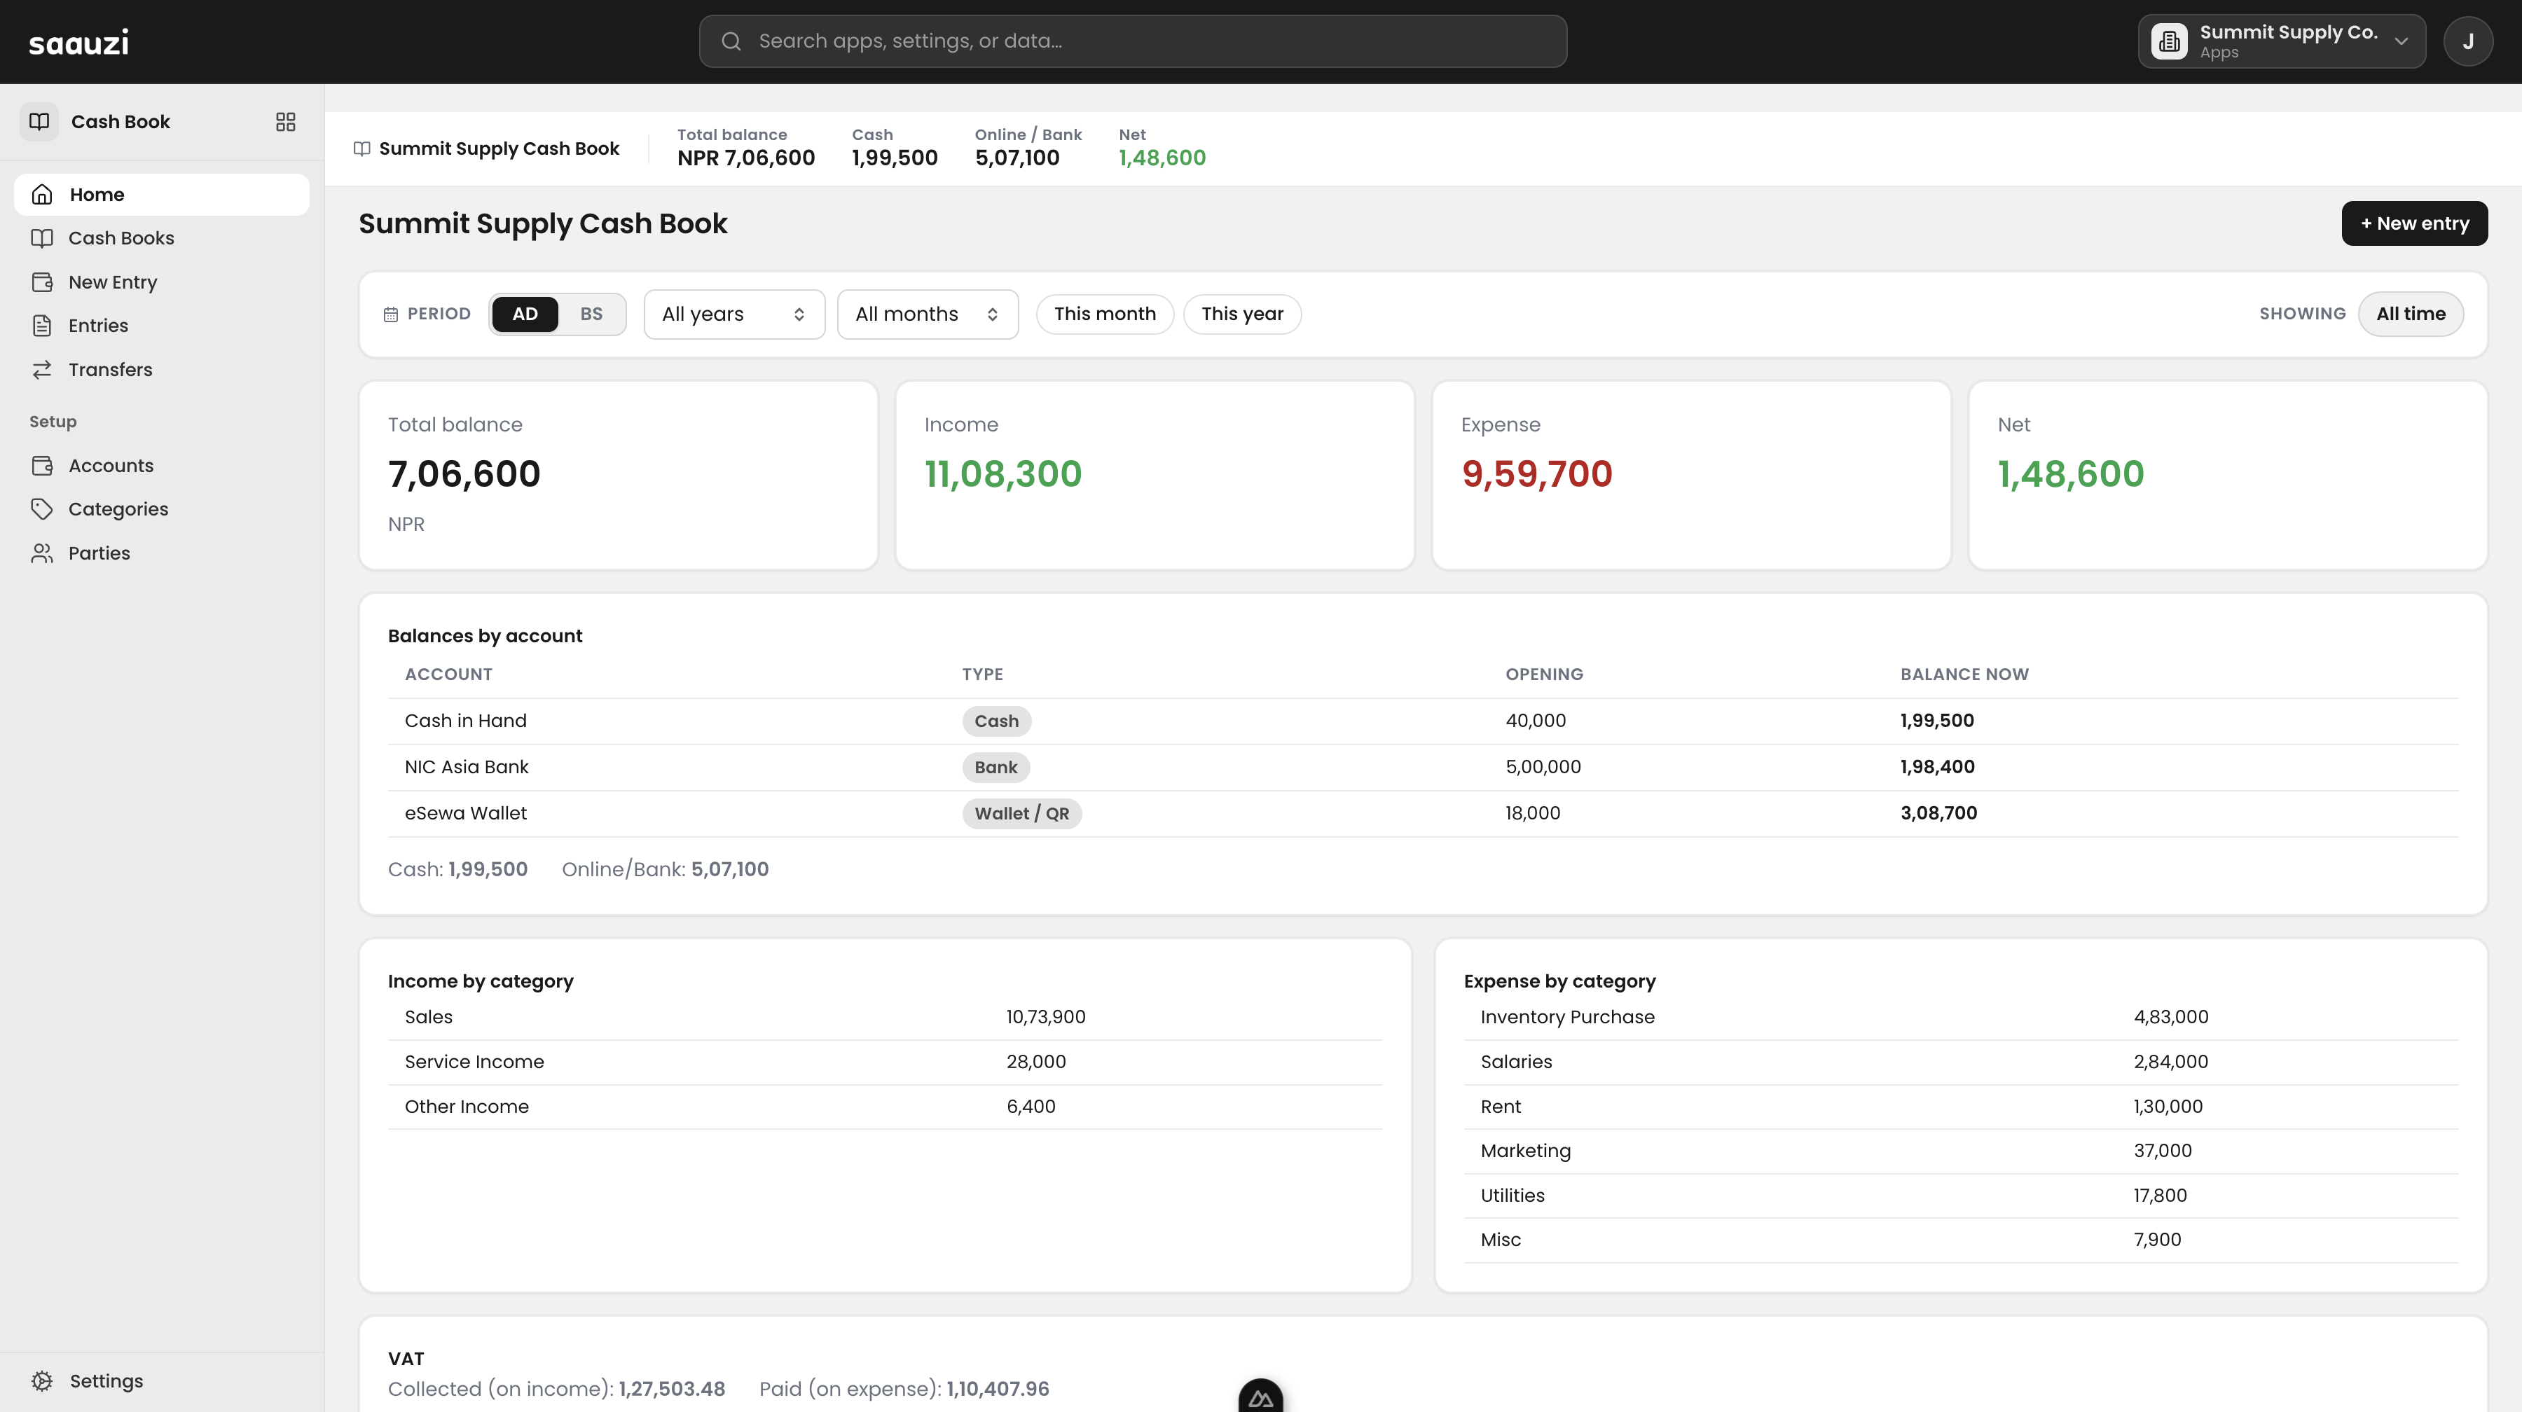The width and height of the screenshot is (2522, 1412).
Task: Click the Entries document icon
Action: pyautogui.click(x=42, y=326)
